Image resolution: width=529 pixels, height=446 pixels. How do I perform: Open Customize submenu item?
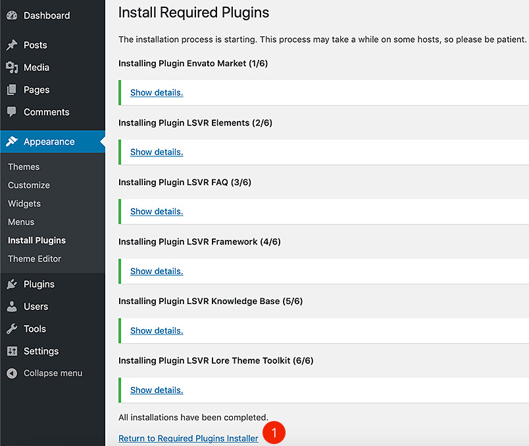tap(29, 185)
